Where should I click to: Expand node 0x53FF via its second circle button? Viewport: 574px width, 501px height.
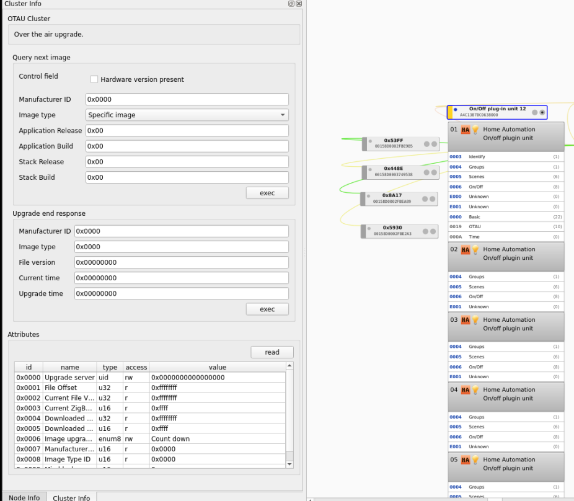[434, 144]
